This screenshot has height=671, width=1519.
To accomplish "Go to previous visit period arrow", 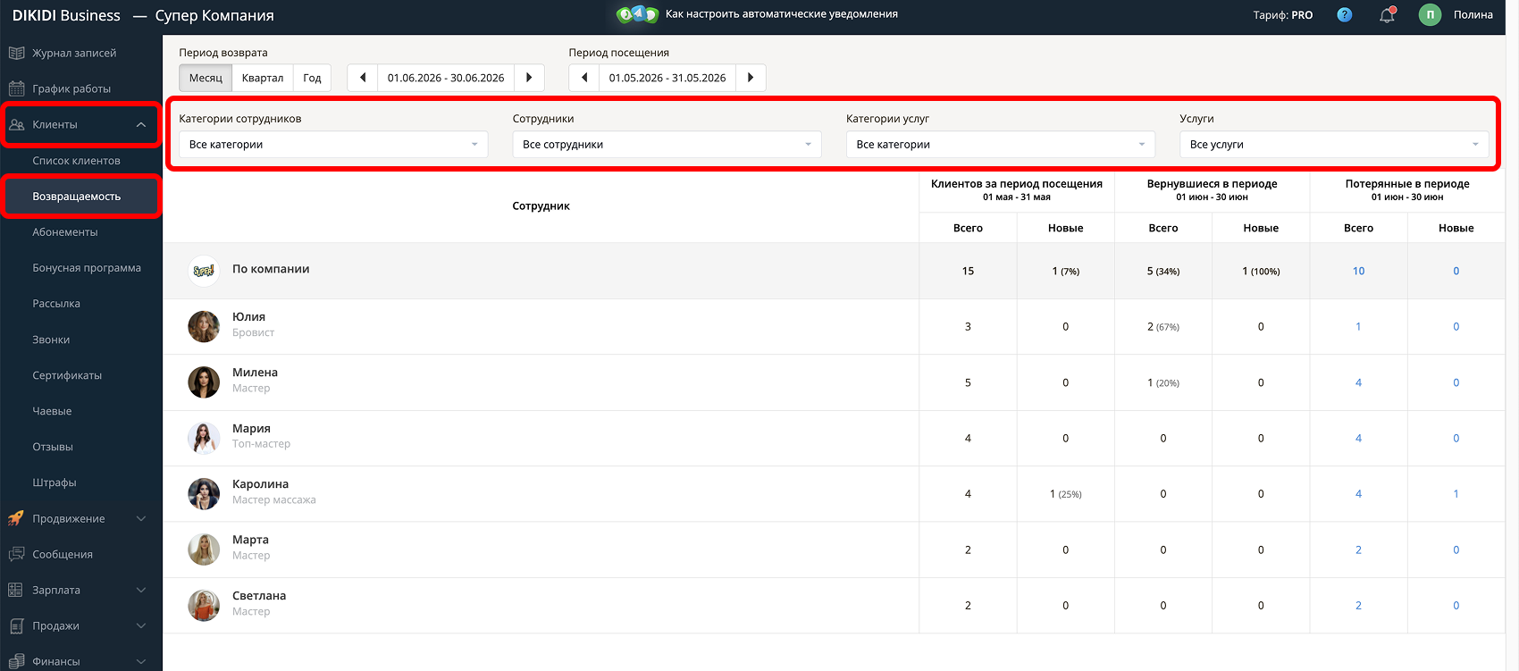I will [x=584, y=78].
